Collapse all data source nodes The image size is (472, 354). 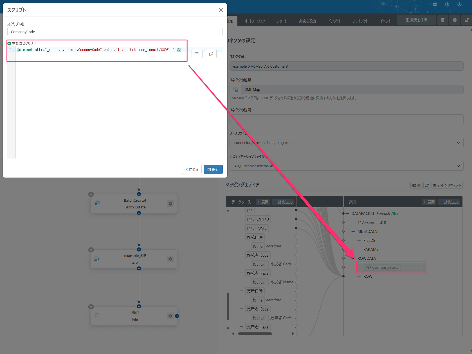(283, 202)
